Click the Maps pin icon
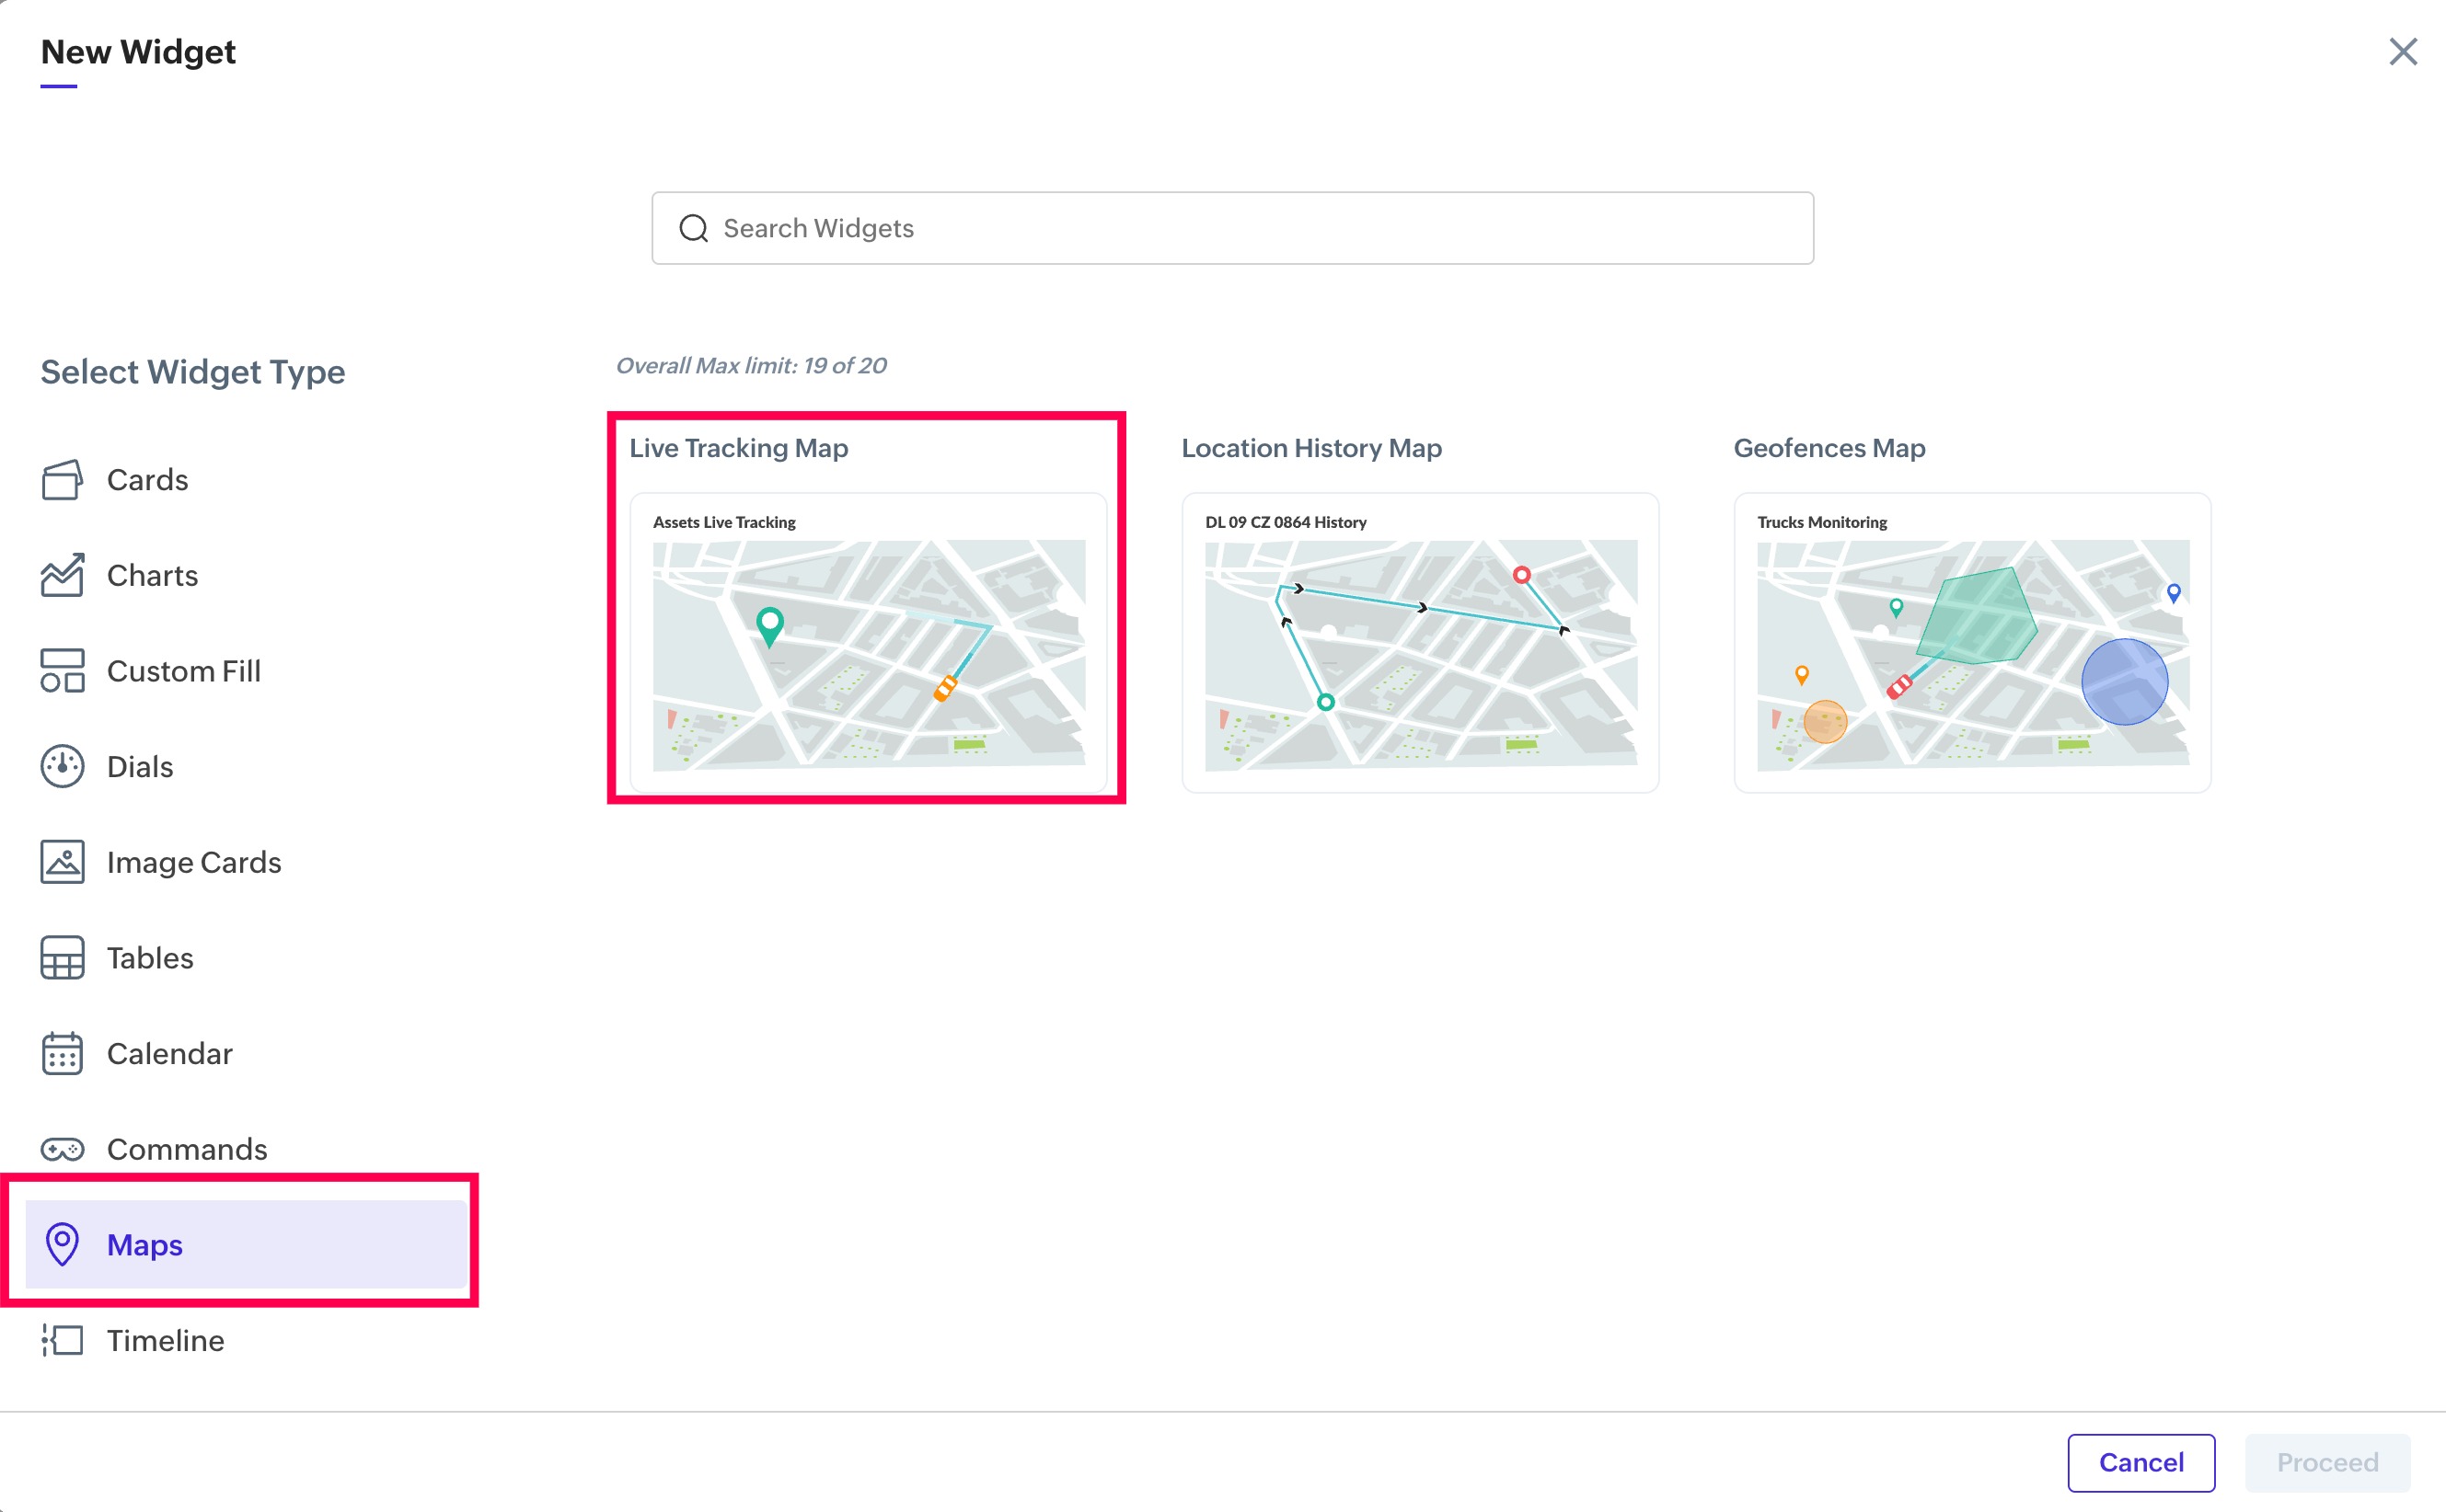 [62, 1244]
